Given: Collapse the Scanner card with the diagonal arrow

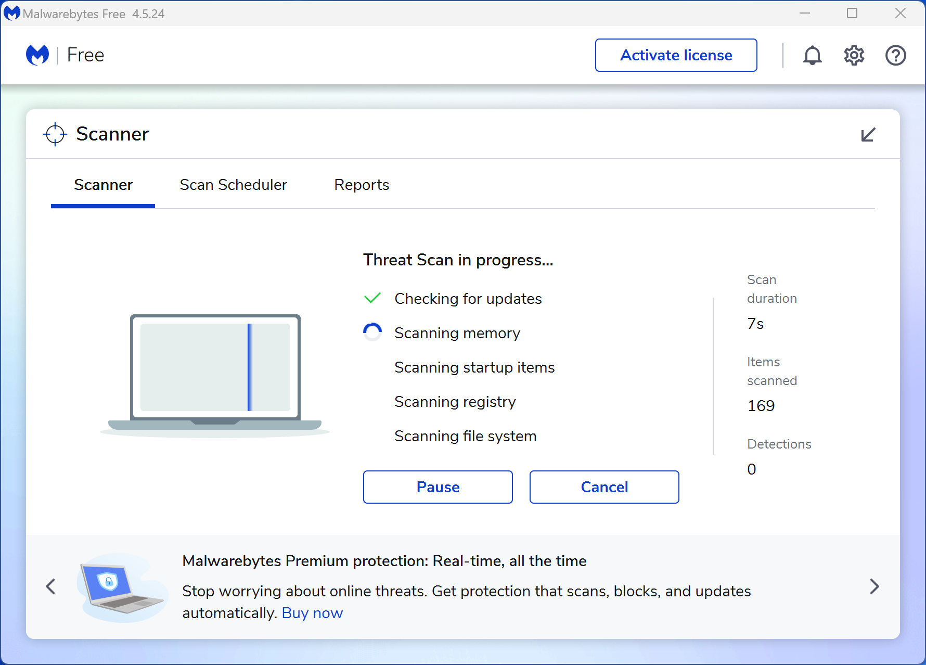Looking at the screenshot, I should click(867, 134).
